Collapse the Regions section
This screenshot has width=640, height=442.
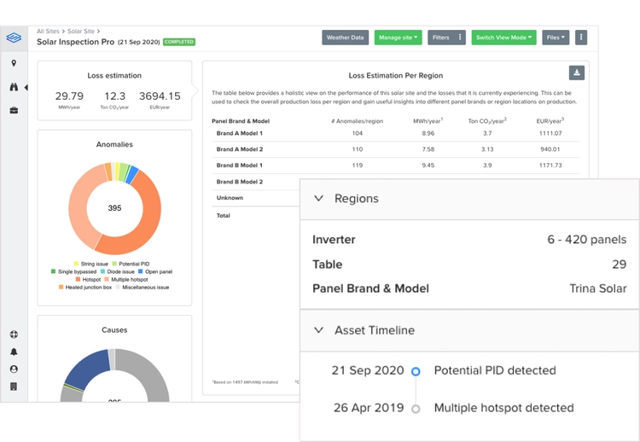[319, 198]
